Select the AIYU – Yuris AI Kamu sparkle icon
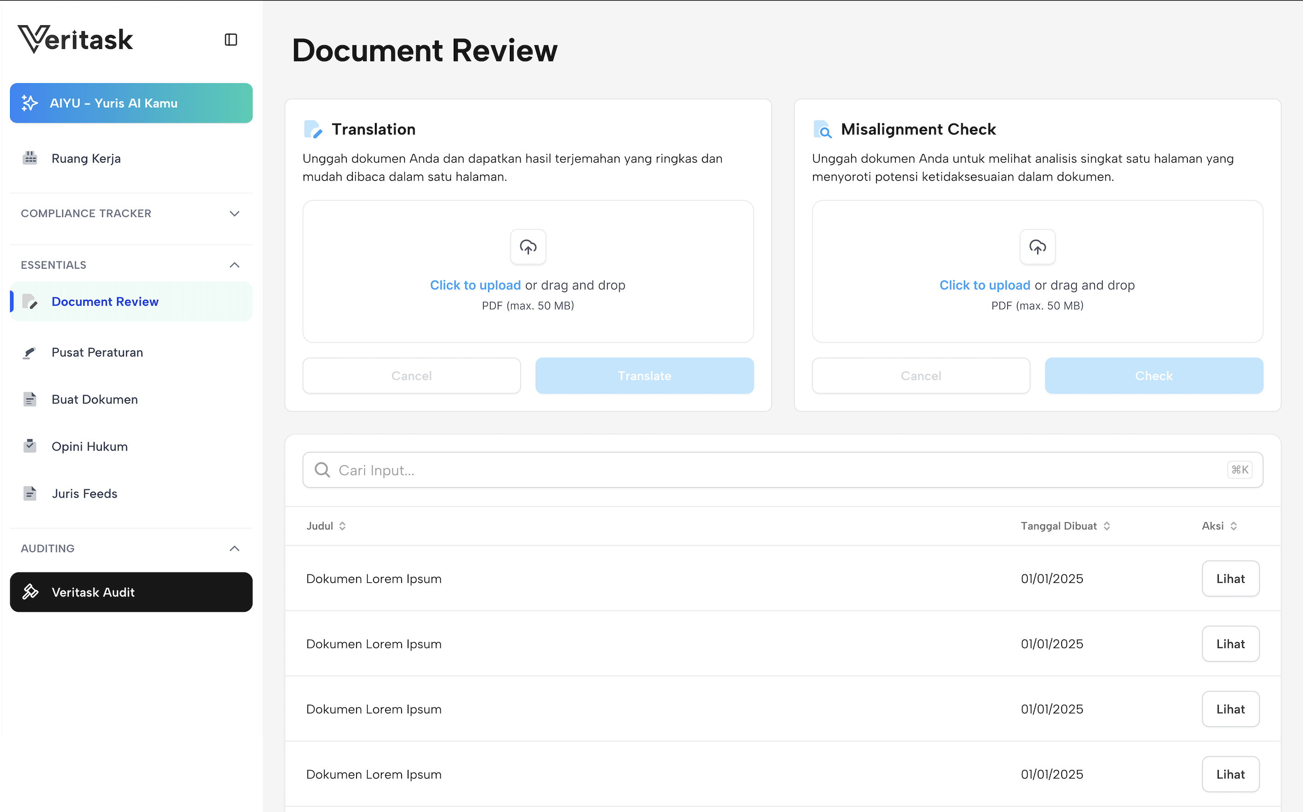Image resolution: width=1303 pixels, height=812 pixels. coord(29,103)
